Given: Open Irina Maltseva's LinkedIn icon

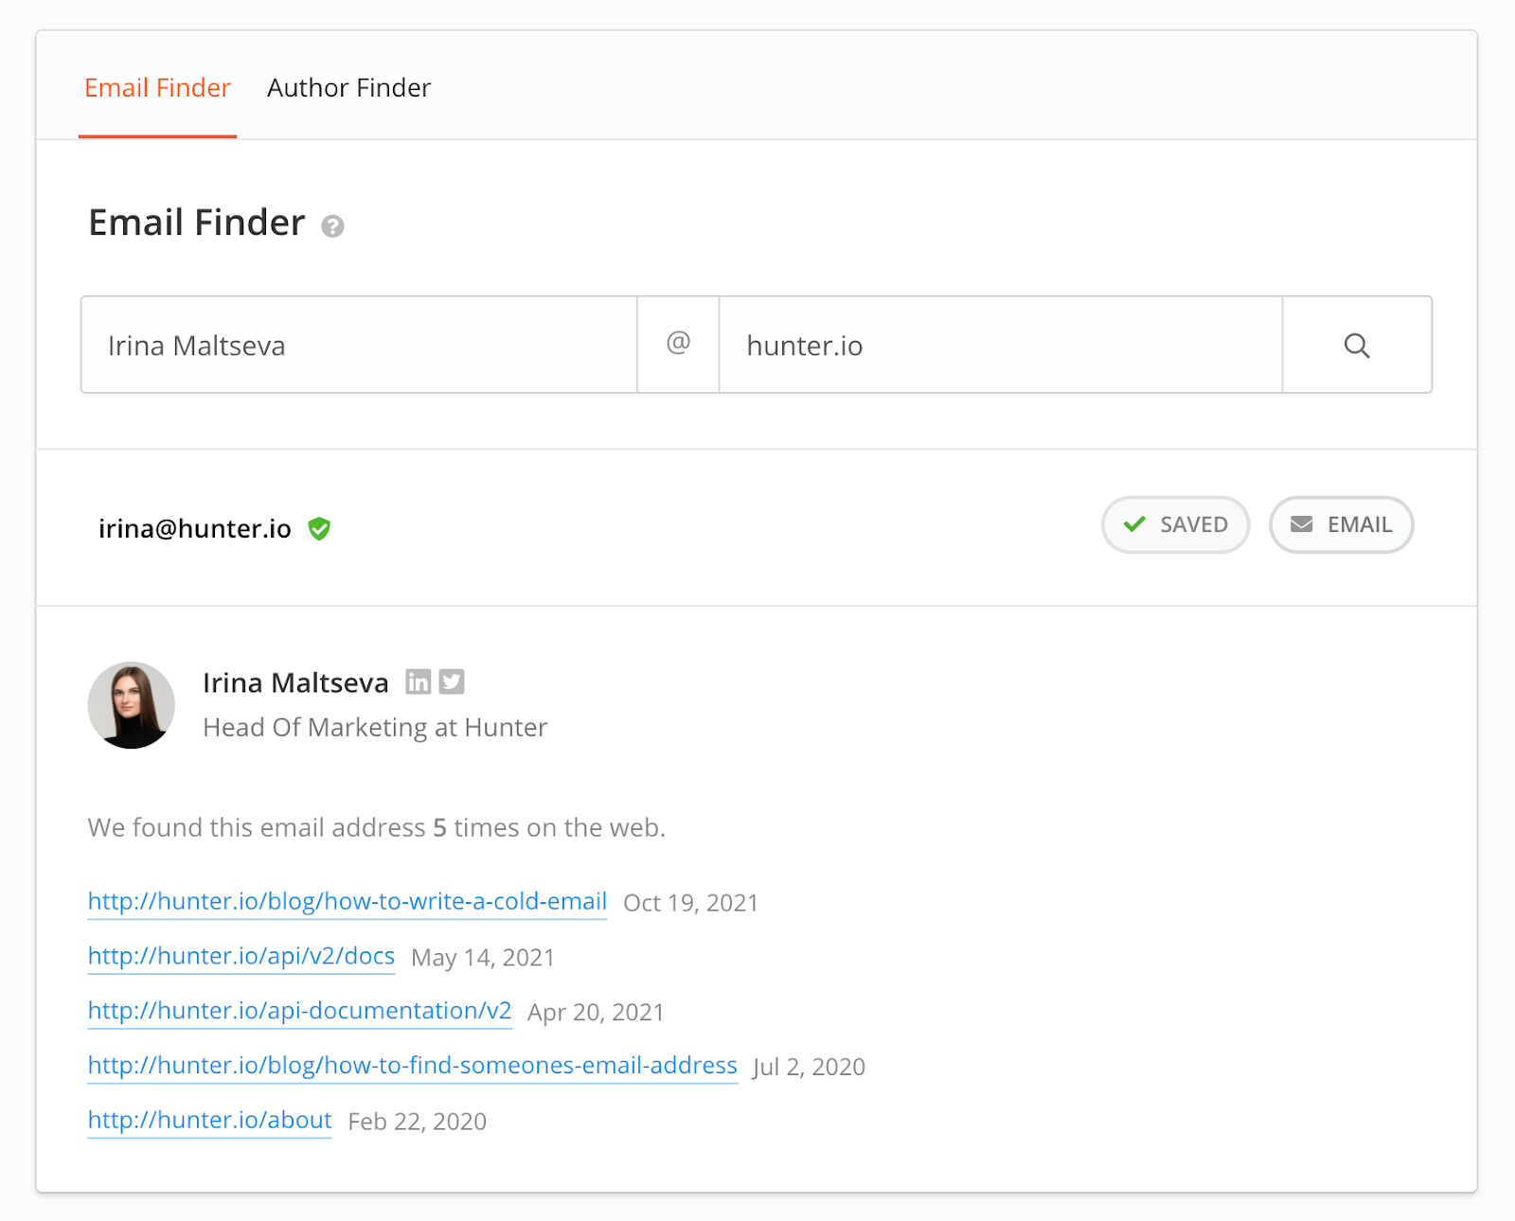Looking at the screenshot, I should click(x=418, y=681).
